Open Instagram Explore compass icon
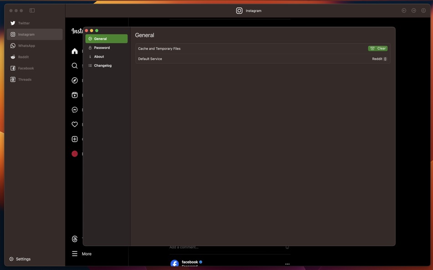Screen dimensions: 433x270 75,80
